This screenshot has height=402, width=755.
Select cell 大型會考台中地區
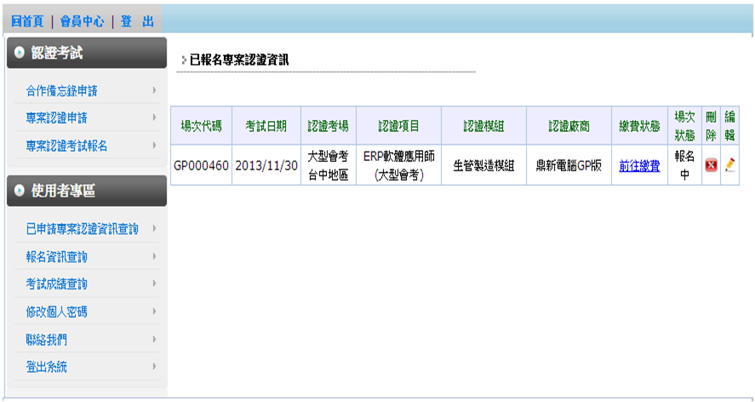tap(329, 165)
